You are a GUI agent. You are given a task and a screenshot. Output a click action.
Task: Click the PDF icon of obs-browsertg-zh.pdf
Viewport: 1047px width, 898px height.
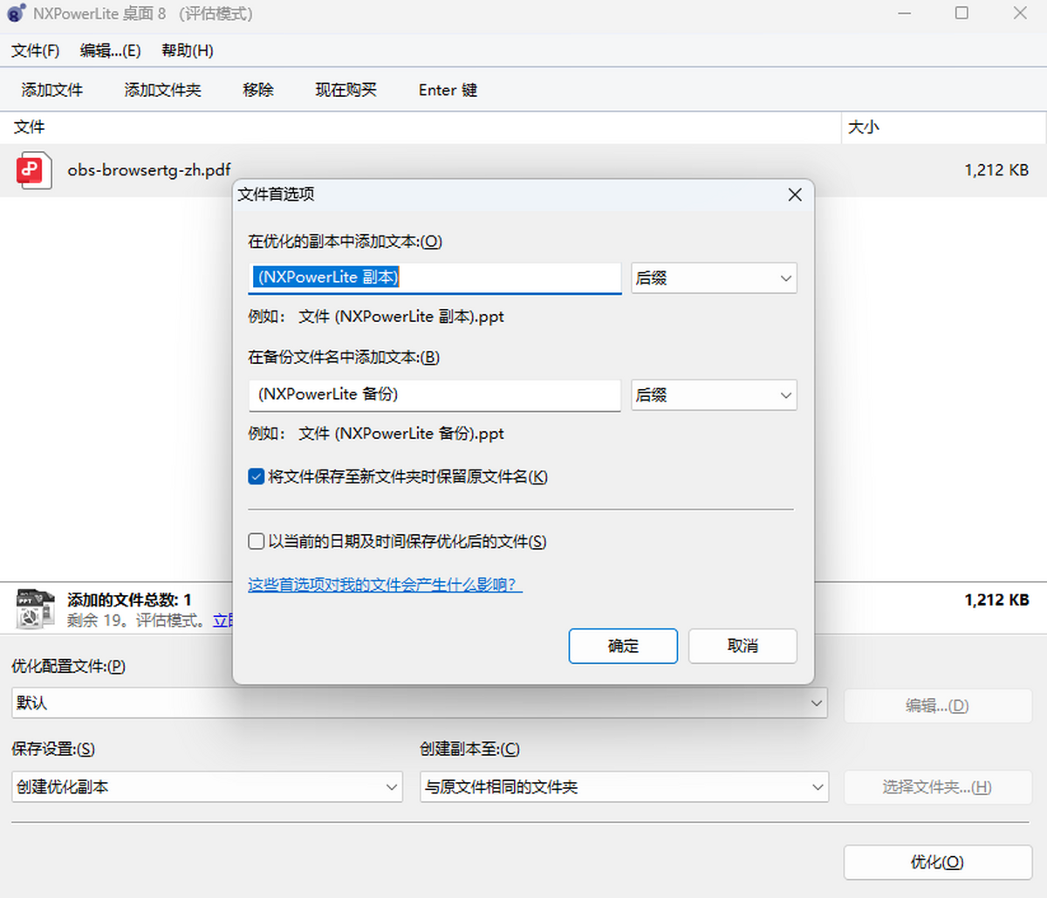(31, 170)
